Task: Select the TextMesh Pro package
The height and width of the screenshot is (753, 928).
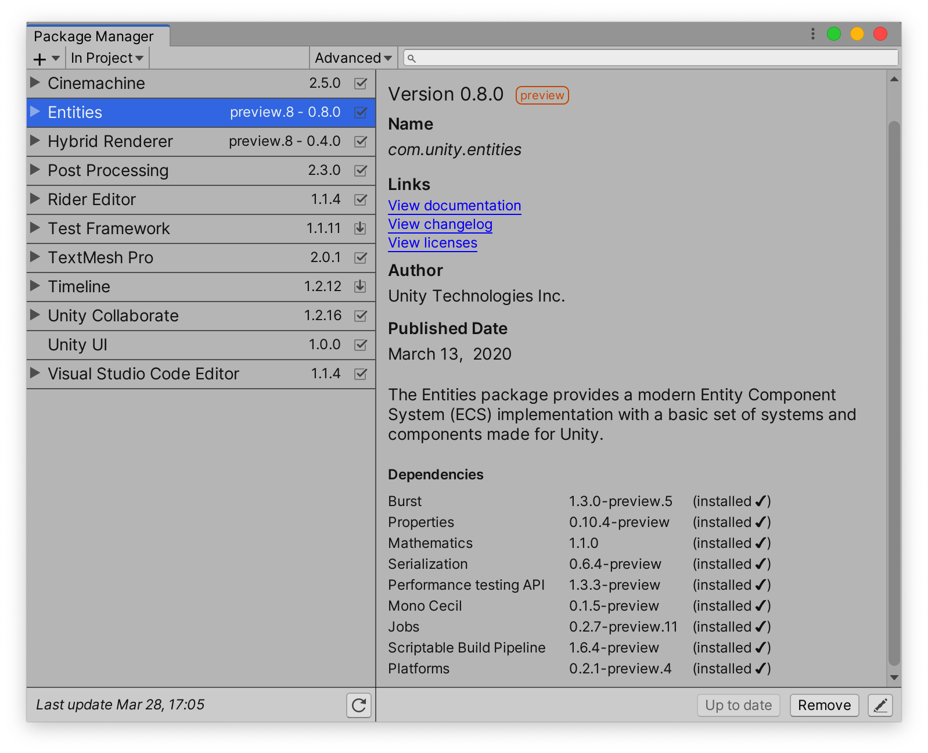Action: [201, 258]
